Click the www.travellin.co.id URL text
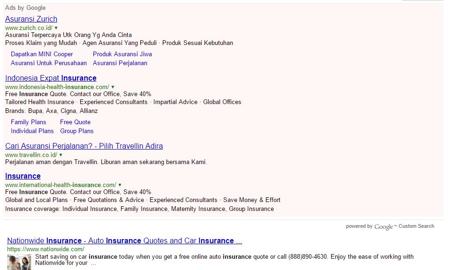453x270 pixels. [x=31, y=155]
